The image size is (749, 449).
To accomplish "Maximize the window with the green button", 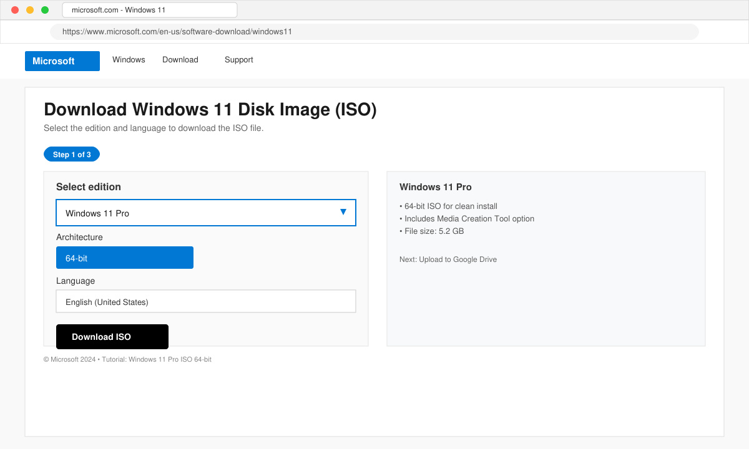I will click(x=45, y=10).
